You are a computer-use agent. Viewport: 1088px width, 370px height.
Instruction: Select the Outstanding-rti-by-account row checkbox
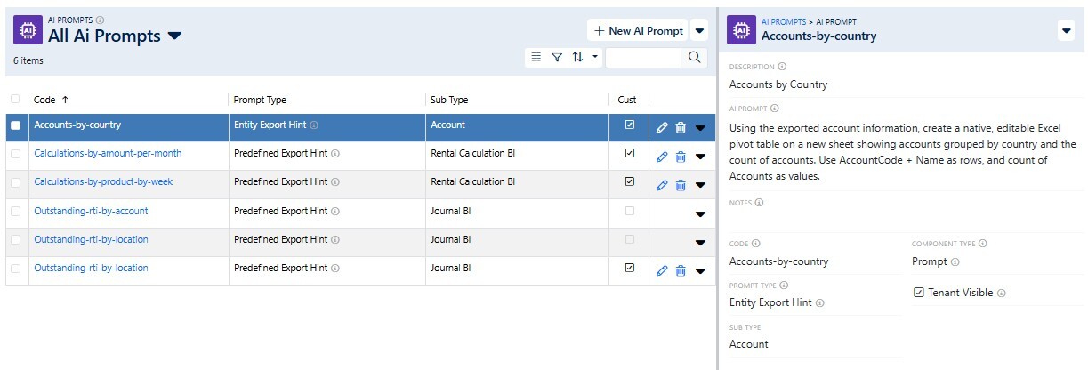(15, 212)
